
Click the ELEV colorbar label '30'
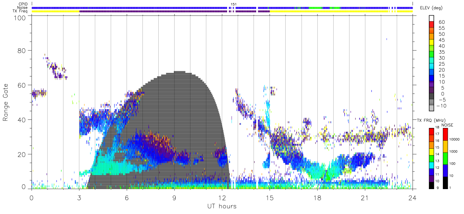click(441, 58)
